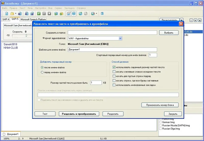204x141 pixels.
Task: Click the Batch file conversion folder icon
Action: tap(61, 13)
